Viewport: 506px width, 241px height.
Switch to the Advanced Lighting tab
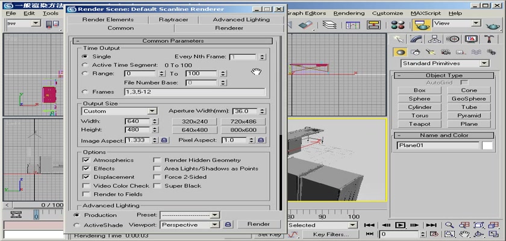tap(241, 20)
